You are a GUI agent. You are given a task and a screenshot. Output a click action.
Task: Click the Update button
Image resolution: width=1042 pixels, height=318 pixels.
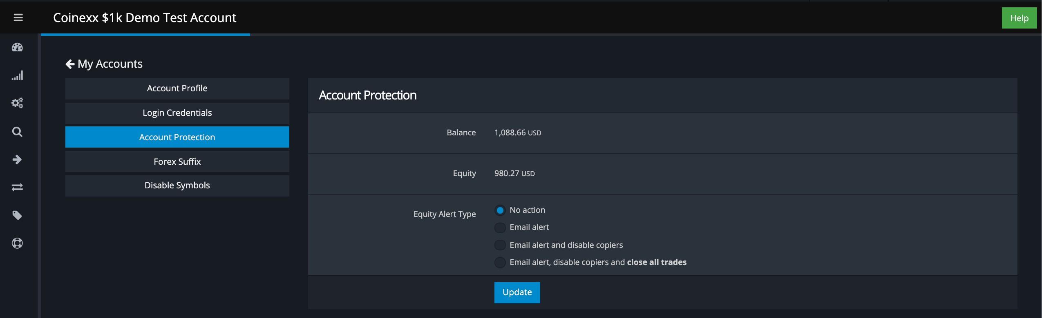click(517, 292)
